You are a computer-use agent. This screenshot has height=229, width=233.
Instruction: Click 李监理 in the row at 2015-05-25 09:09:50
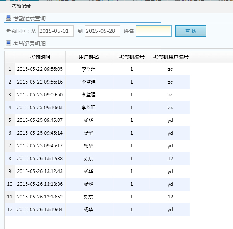tap(88, 95)
